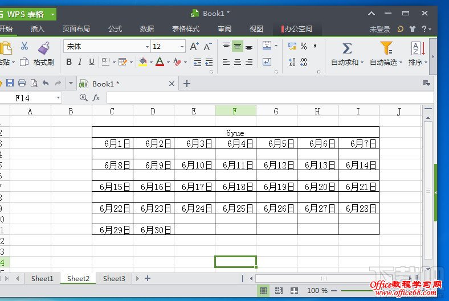449x301 pixels.
Task: Align text right
Action: tap(249, 62)
